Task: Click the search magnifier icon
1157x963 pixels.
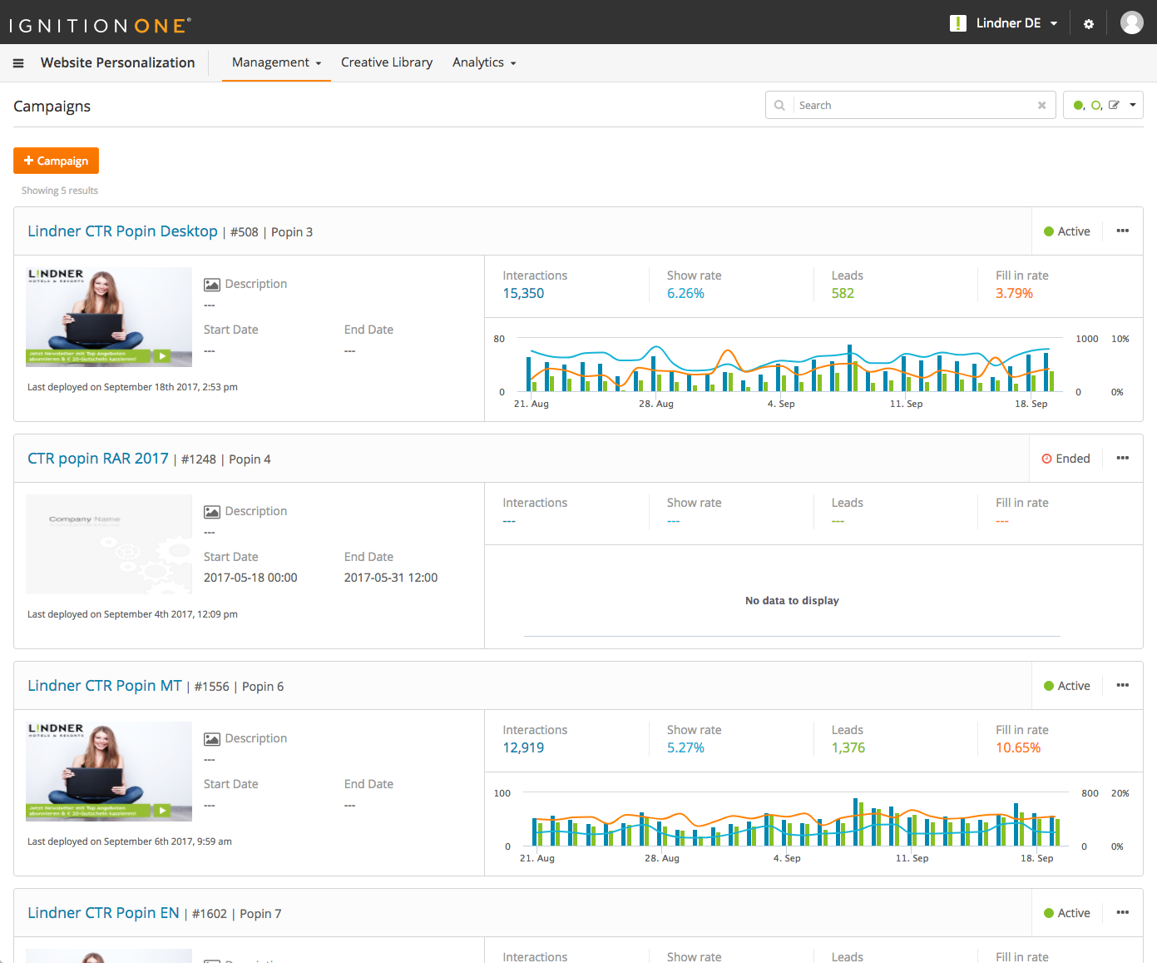Action: 779,105
